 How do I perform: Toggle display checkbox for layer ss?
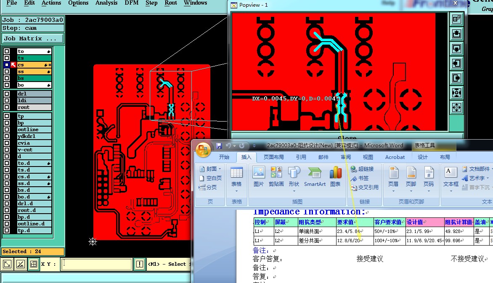click(x=7, y=71)
